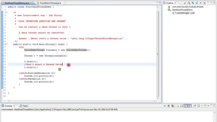Select the Outline tab

point(170,3)
